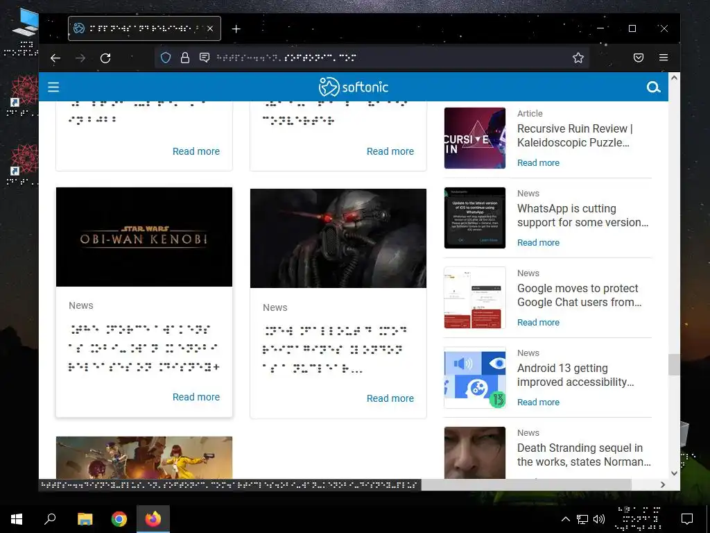Click Read more for Google Chat article

click(538, 322)
